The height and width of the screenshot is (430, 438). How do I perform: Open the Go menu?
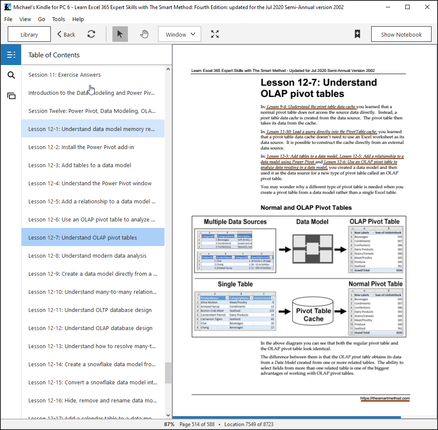[41, 19]
